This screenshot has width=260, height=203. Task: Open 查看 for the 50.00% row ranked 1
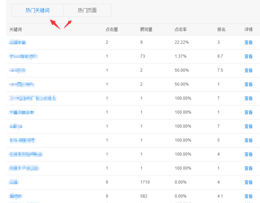(x=248, y=84)
